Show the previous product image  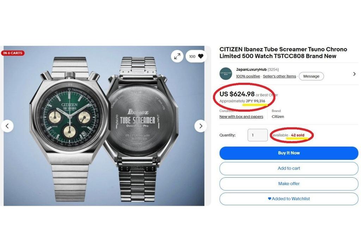[x=7, y=126]
